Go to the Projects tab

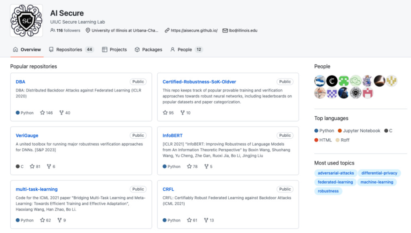[x=114, y=49]
